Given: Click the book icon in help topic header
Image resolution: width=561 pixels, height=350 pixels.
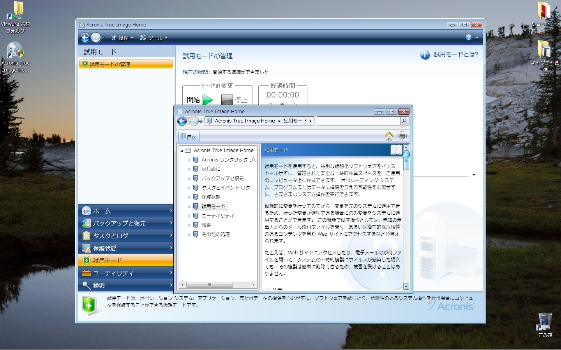Looking at the screenshot, I should [396, 150].
